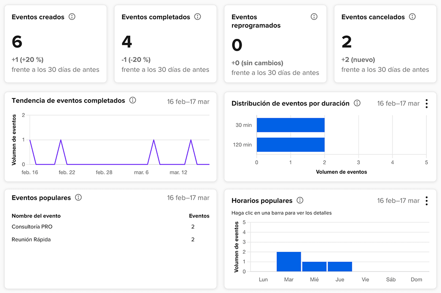This screenshot has height=293, width=441.
Task: Click the info icon next to Eventos populares
Action: (x=78, y=198)
